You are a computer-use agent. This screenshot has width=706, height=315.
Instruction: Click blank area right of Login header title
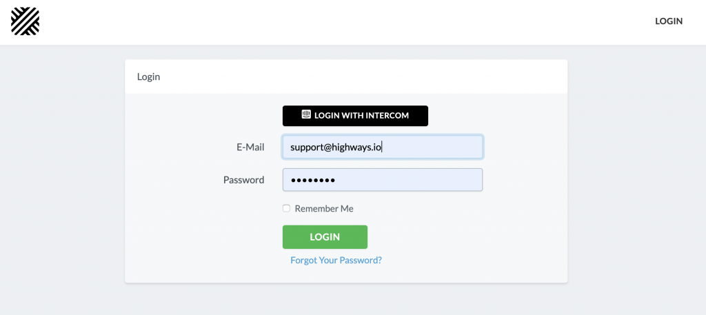point(360,77)
